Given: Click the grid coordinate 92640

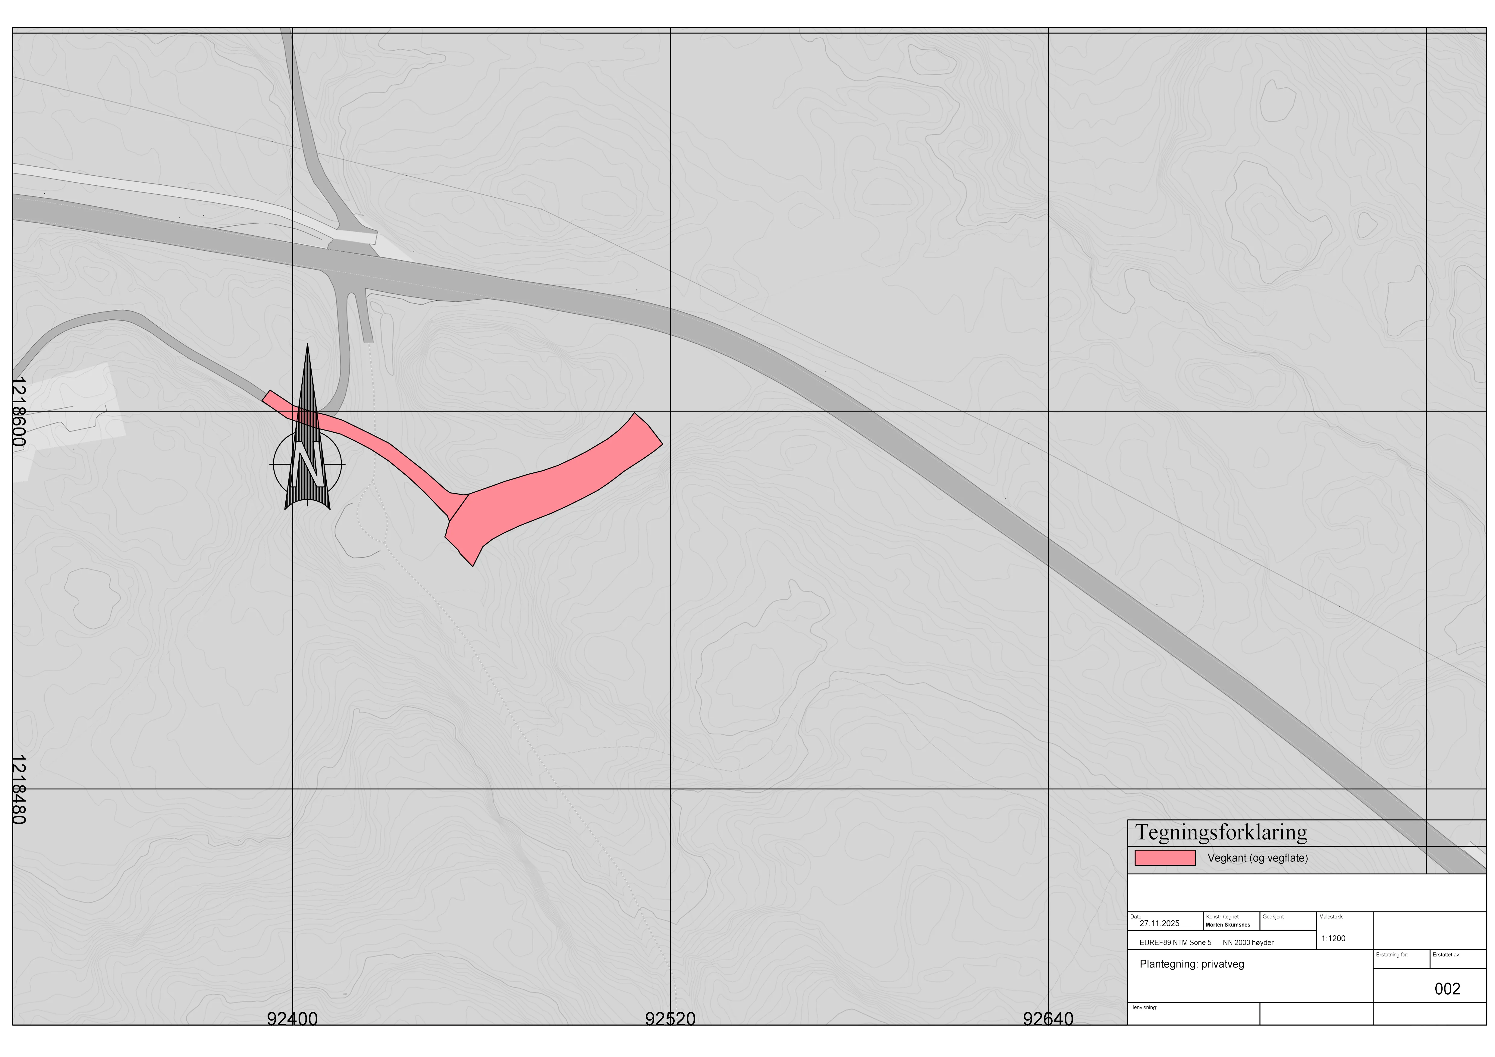Looking at the screenshot, I should click(x=1048, y=1019).
